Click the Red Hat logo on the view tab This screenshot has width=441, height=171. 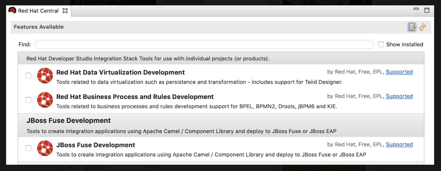(x=12, y=10)
